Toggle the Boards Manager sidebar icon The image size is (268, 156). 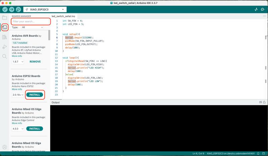pyautogui.click(x=5, y=27)
